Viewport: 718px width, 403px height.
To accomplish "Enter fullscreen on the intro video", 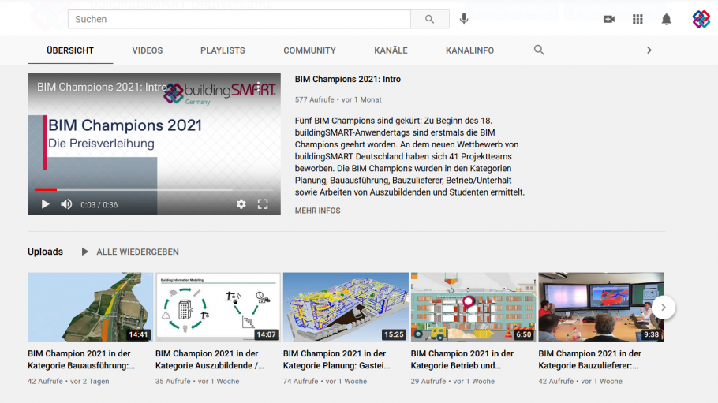I will pyautogui.click(x=263, y=204).
